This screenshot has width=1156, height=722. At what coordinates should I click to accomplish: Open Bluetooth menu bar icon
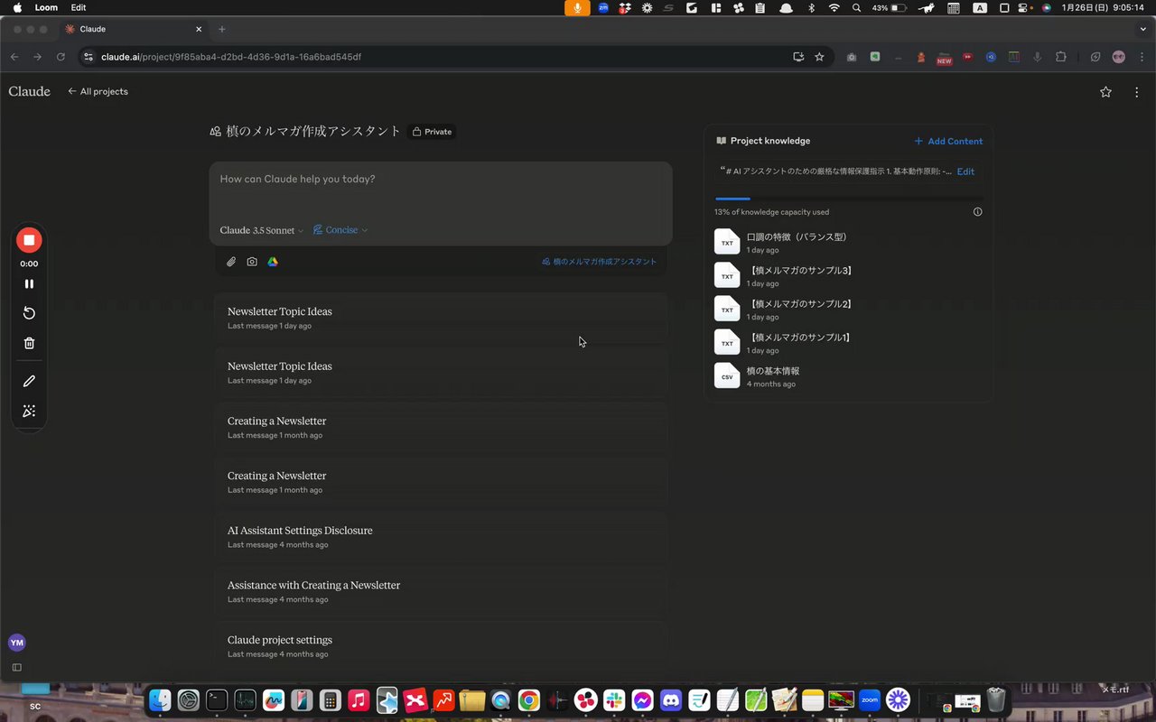(811, 7)
